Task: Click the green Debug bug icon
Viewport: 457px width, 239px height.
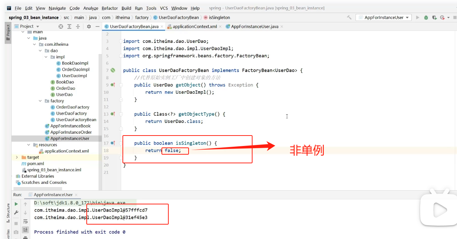Action: (426, 17)
